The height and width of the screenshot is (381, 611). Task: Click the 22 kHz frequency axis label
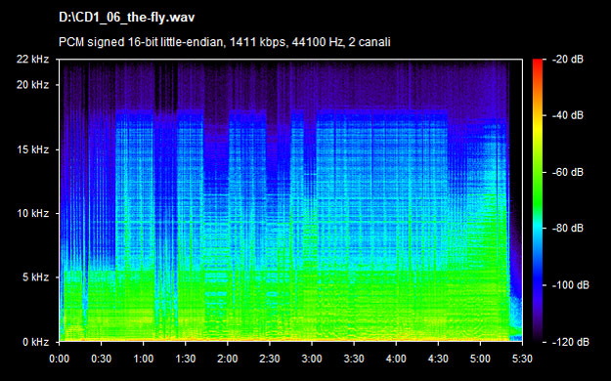click(32, 60)
